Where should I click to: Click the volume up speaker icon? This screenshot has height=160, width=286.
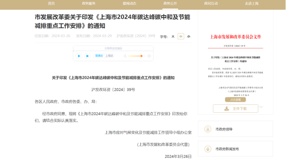(149, 56)
